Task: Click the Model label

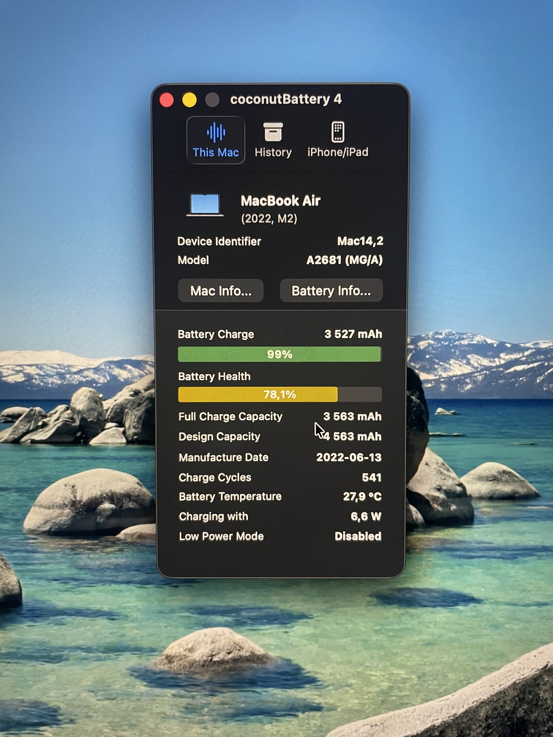Action: 193,260
